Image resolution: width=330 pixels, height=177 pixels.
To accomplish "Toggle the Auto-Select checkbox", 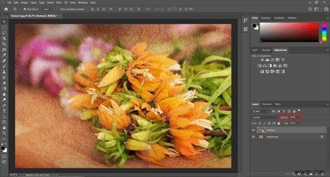I will [x=25, y=9].
